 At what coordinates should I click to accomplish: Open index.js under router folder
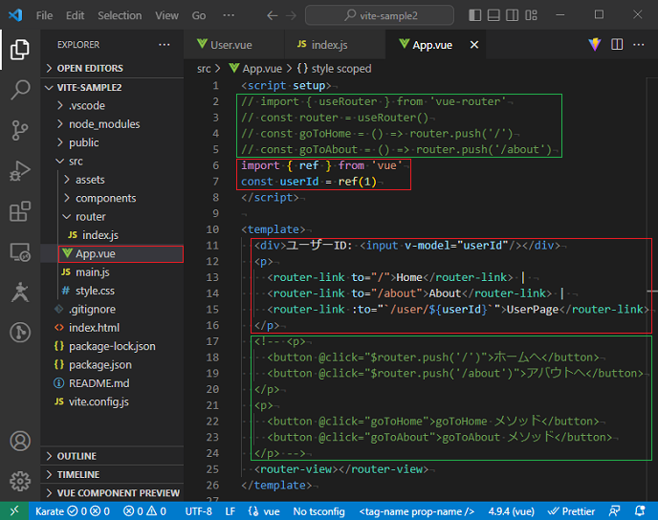[x=112, y=235]
